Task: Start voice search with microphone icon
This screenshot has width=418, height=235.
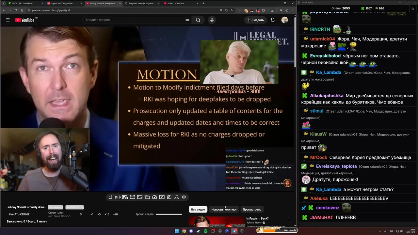Action: 212,20
